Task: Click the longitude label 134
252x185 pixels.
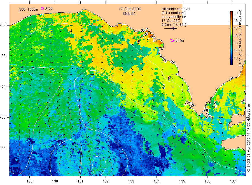Action: coord(157,181)
